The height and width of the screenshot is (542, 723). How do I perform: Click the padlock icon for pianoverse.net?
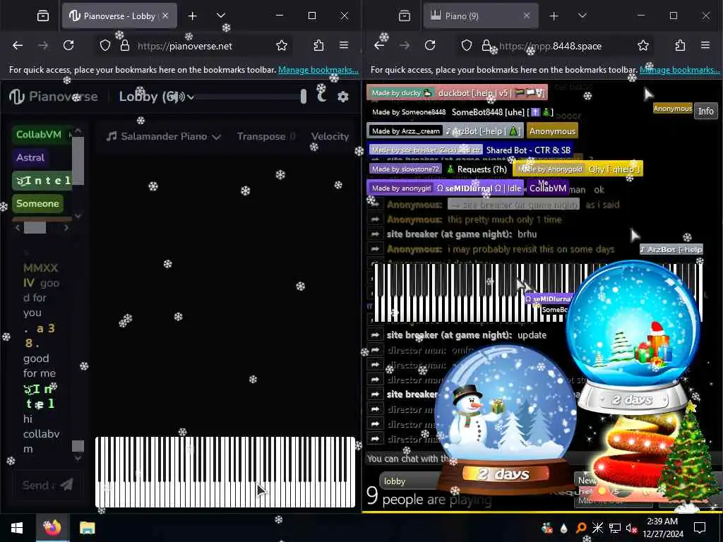(124, 46)
